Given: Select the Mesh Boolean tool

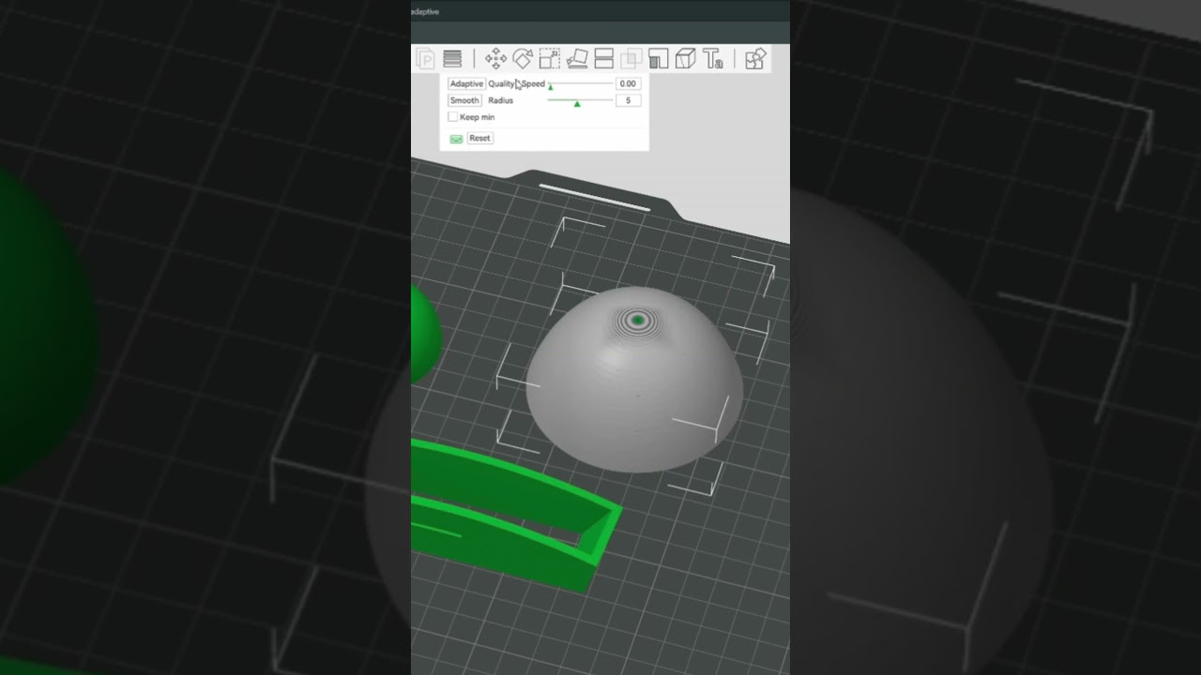Looking at the screenshot, I should pos(631,59).
